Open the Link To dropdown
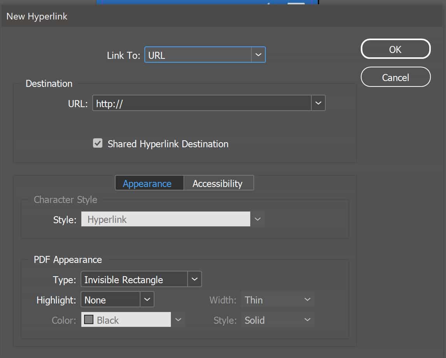Viewport: 446px width, 358px height. click(205, 55)
